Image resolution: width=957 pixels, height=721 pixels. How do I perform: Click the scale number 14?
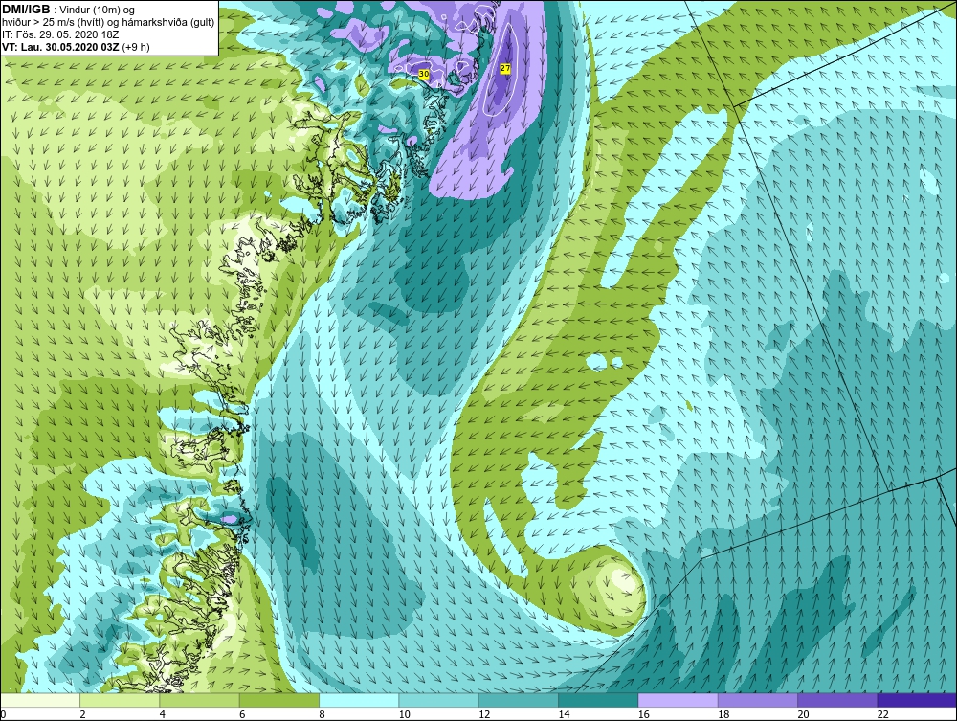564,714
